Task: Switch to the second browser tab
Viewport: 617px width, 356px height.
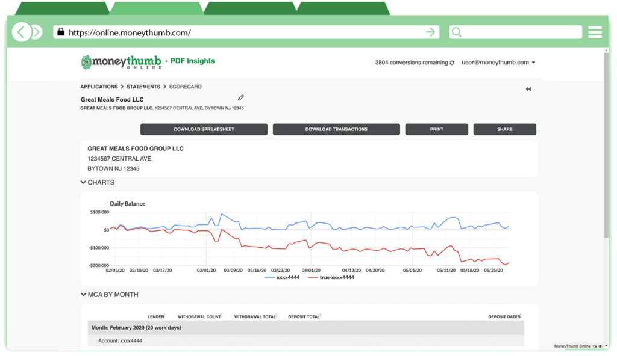Action: click(x=157, y=6)
